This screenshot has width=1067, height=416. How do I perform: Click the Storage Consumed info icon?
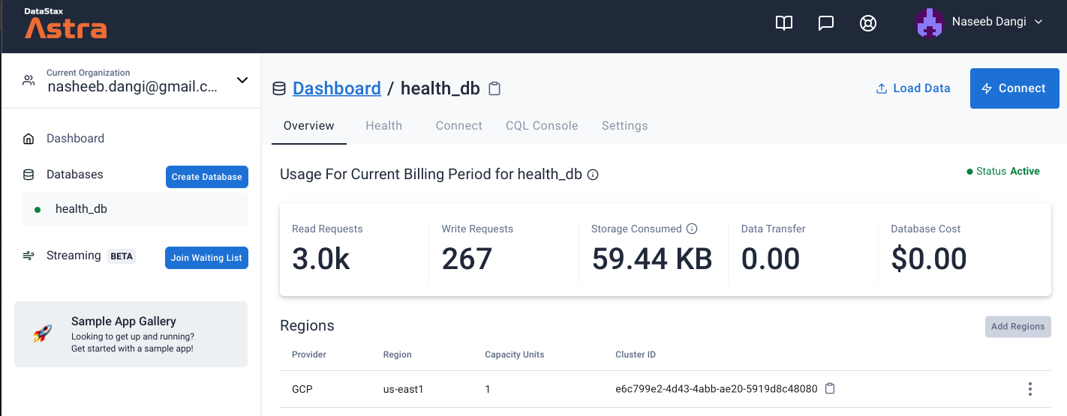coord(692,229)
